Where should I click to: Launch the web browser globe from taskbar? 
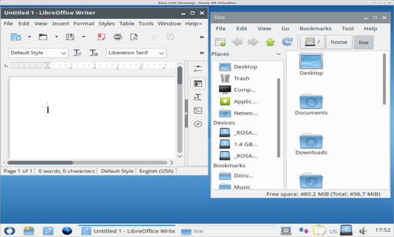67,231
